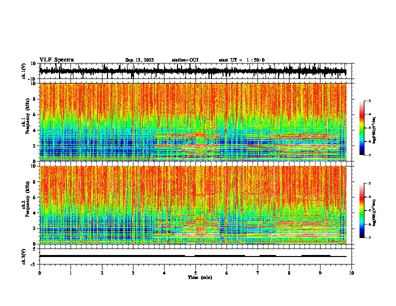
Task: Click the ch.2 colorbar scale
Action: (x=362, y=210)
